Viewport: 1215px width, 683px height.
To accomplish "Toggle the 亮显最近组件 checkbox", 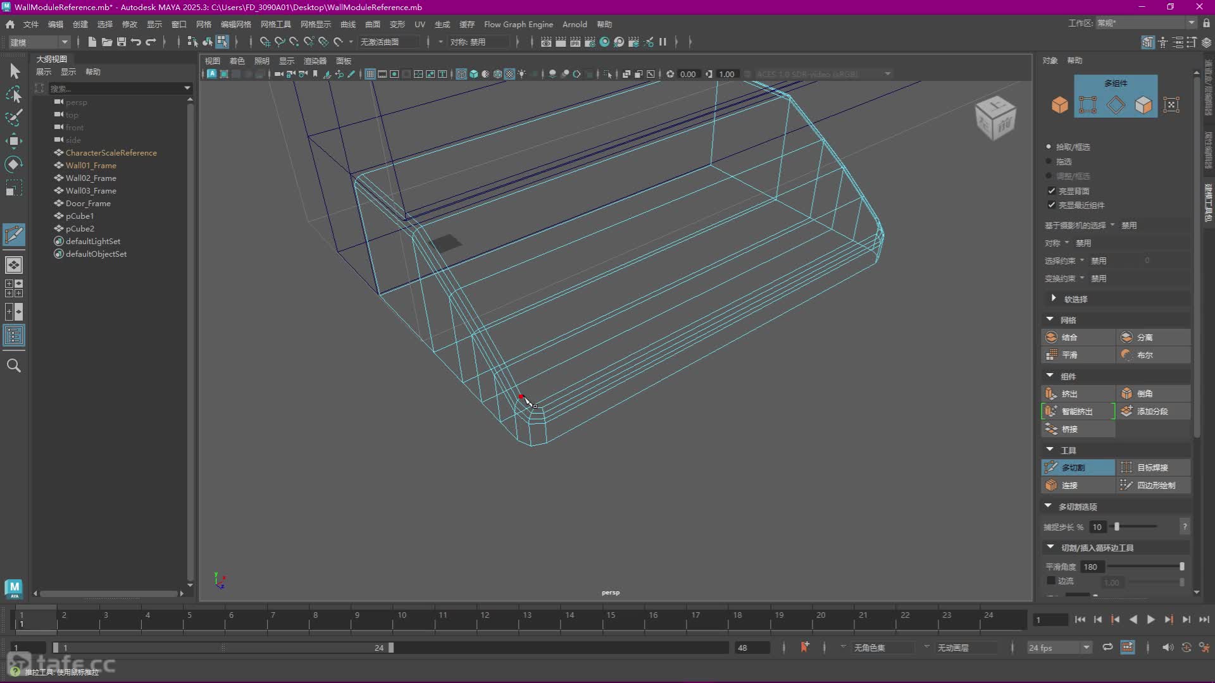I will [1052, 205].
